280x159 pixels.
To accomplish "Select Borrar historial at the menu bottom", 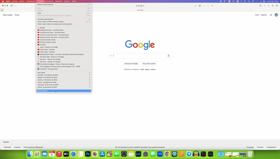I will click(64, 91).
